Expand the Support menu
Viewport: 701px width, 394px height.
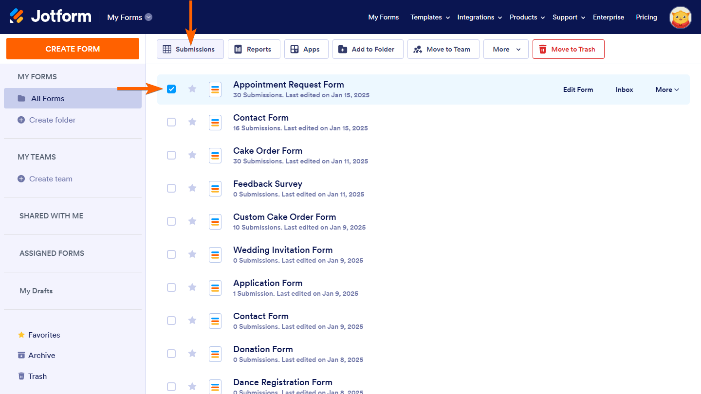coord(569,17)
